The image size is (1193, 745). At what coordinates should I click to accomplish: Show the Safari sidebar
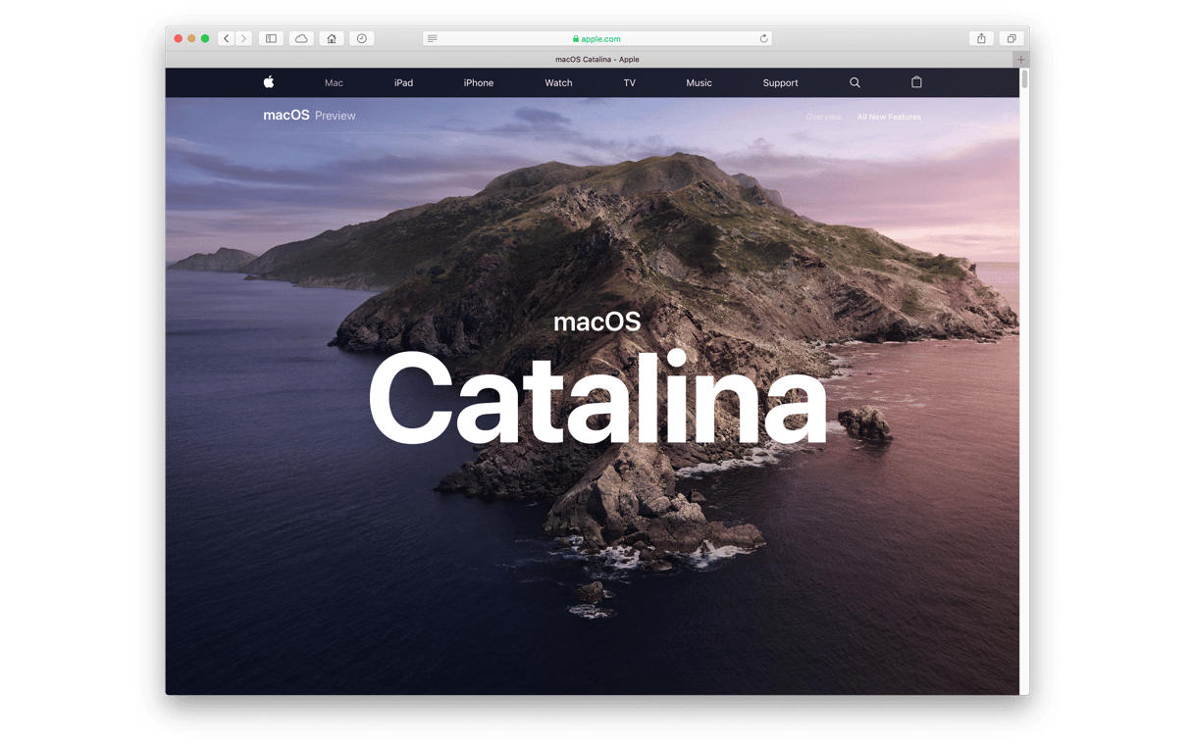tap(271, 38)
